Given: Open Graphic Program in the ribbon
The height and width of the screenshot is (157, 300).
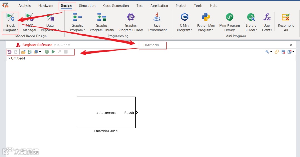Looking at the screenshot, I should coord(77,23).
